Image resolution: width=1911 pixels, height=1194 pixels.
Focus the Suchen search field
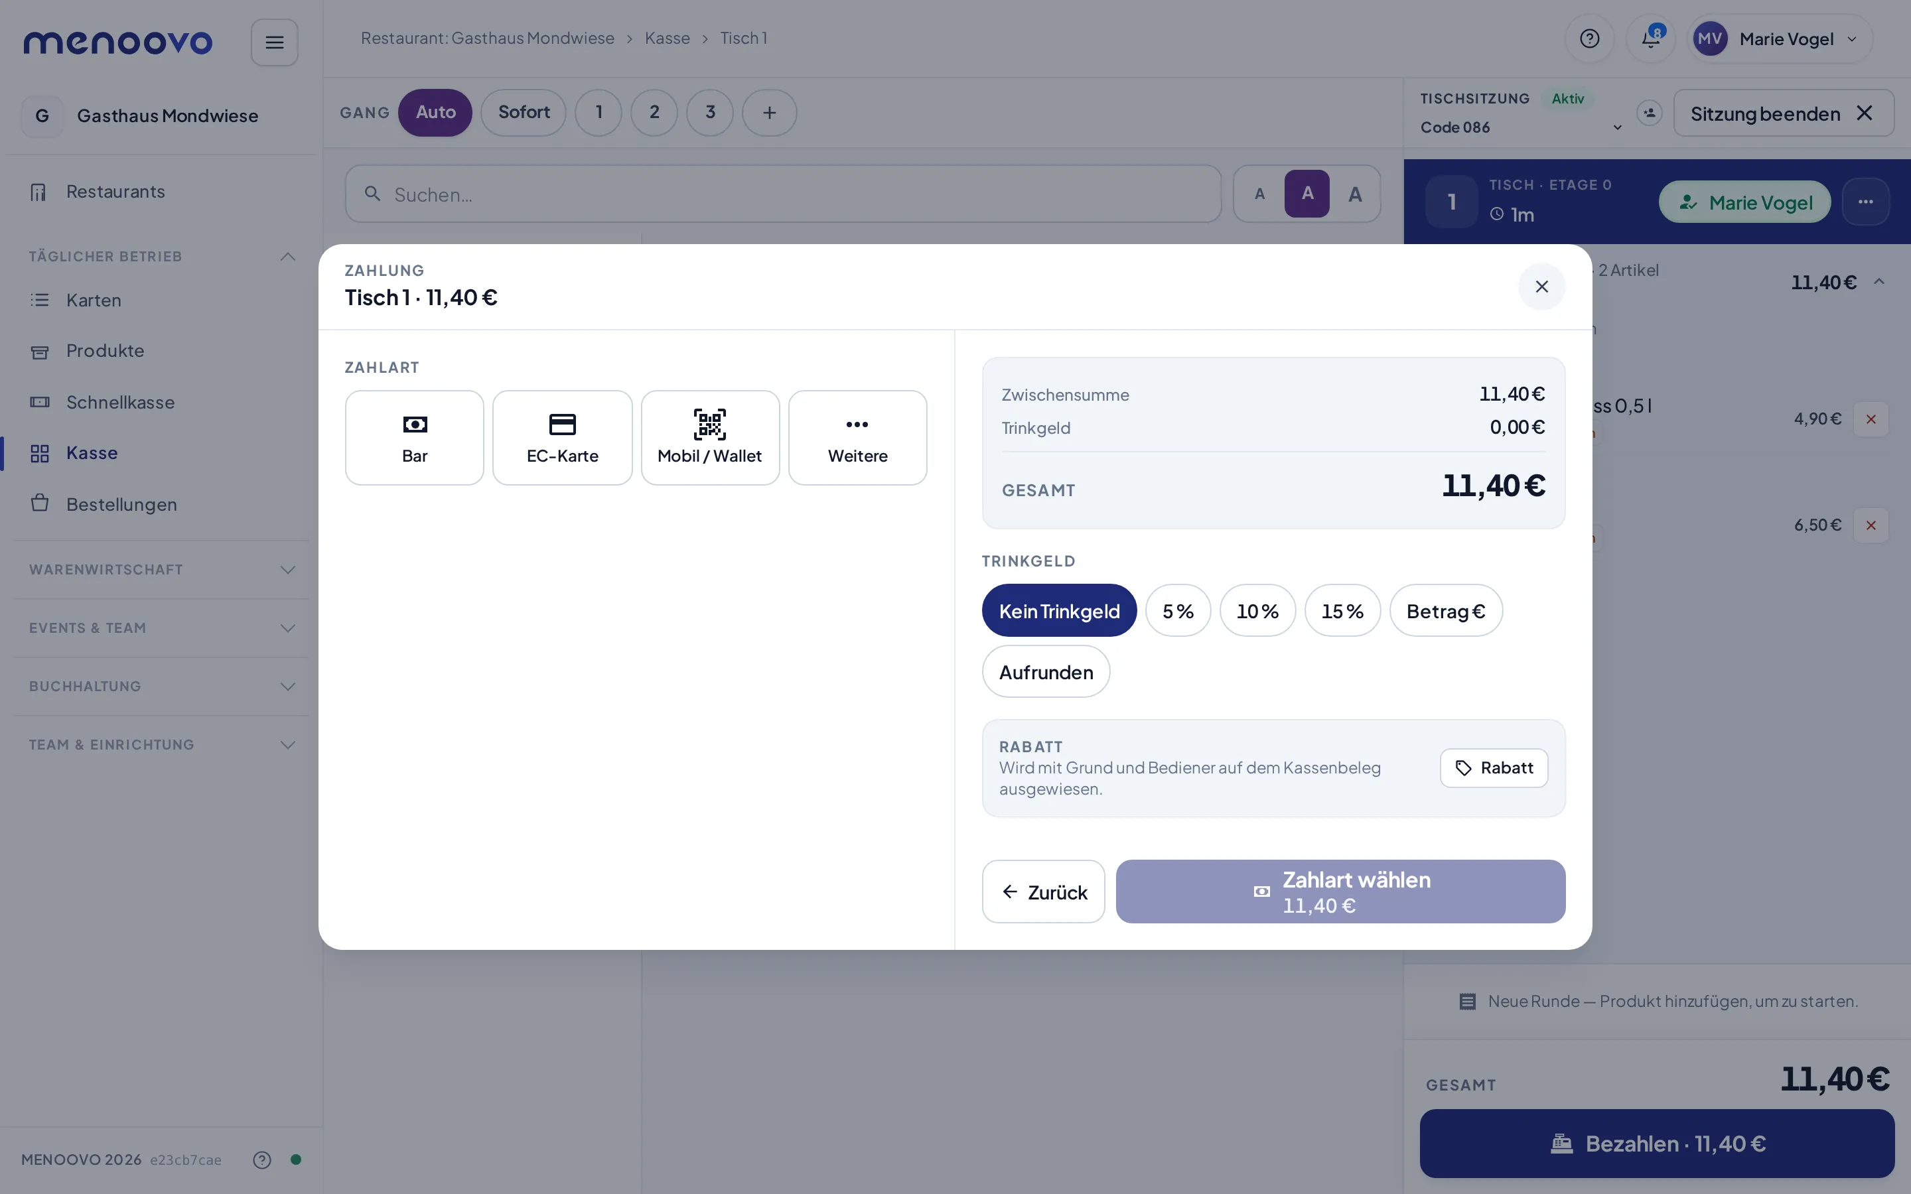[x=784, y=194]
